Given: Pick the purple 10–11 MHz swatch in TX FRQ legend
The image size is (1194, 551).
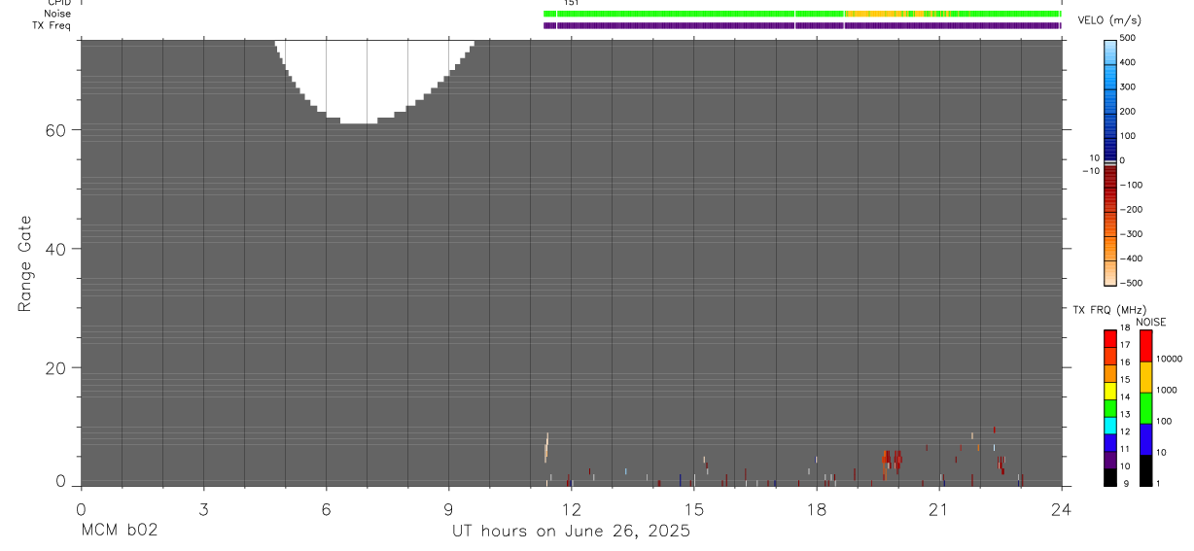Looking at the screenshot, I should tap(1109, 460).
